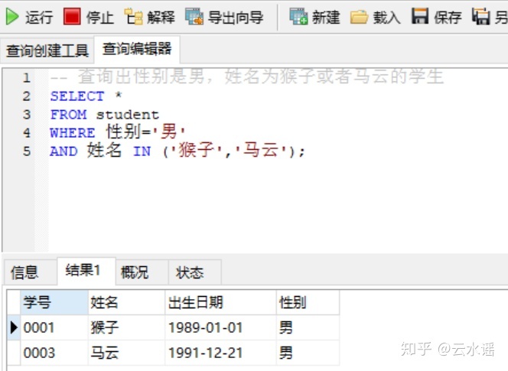Click line number 5 in the gutter
The width and height of the screenshot is (508, 371).
(x=27, y=151)
